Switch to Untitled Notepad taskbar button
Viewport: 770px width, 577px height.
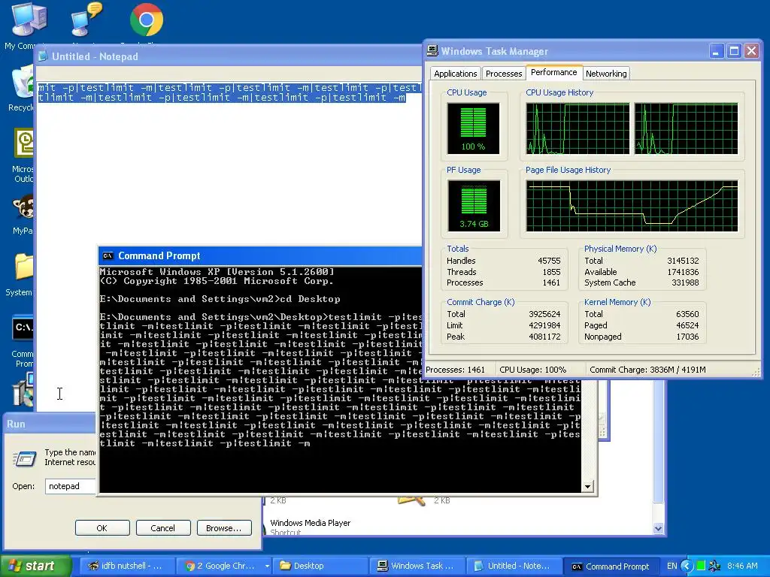[x=513, y=566]
